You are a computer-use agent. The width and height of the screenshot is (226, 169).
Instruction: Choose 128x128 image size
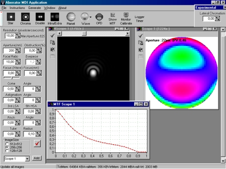pyautogui.click(x=7, y=151)
